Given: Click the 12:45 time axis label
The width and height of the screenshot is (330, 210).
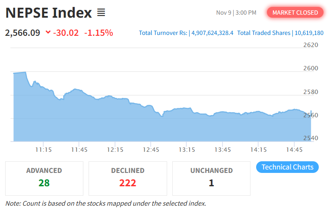Looking at the screenshot, I should [x=151, y=150].
